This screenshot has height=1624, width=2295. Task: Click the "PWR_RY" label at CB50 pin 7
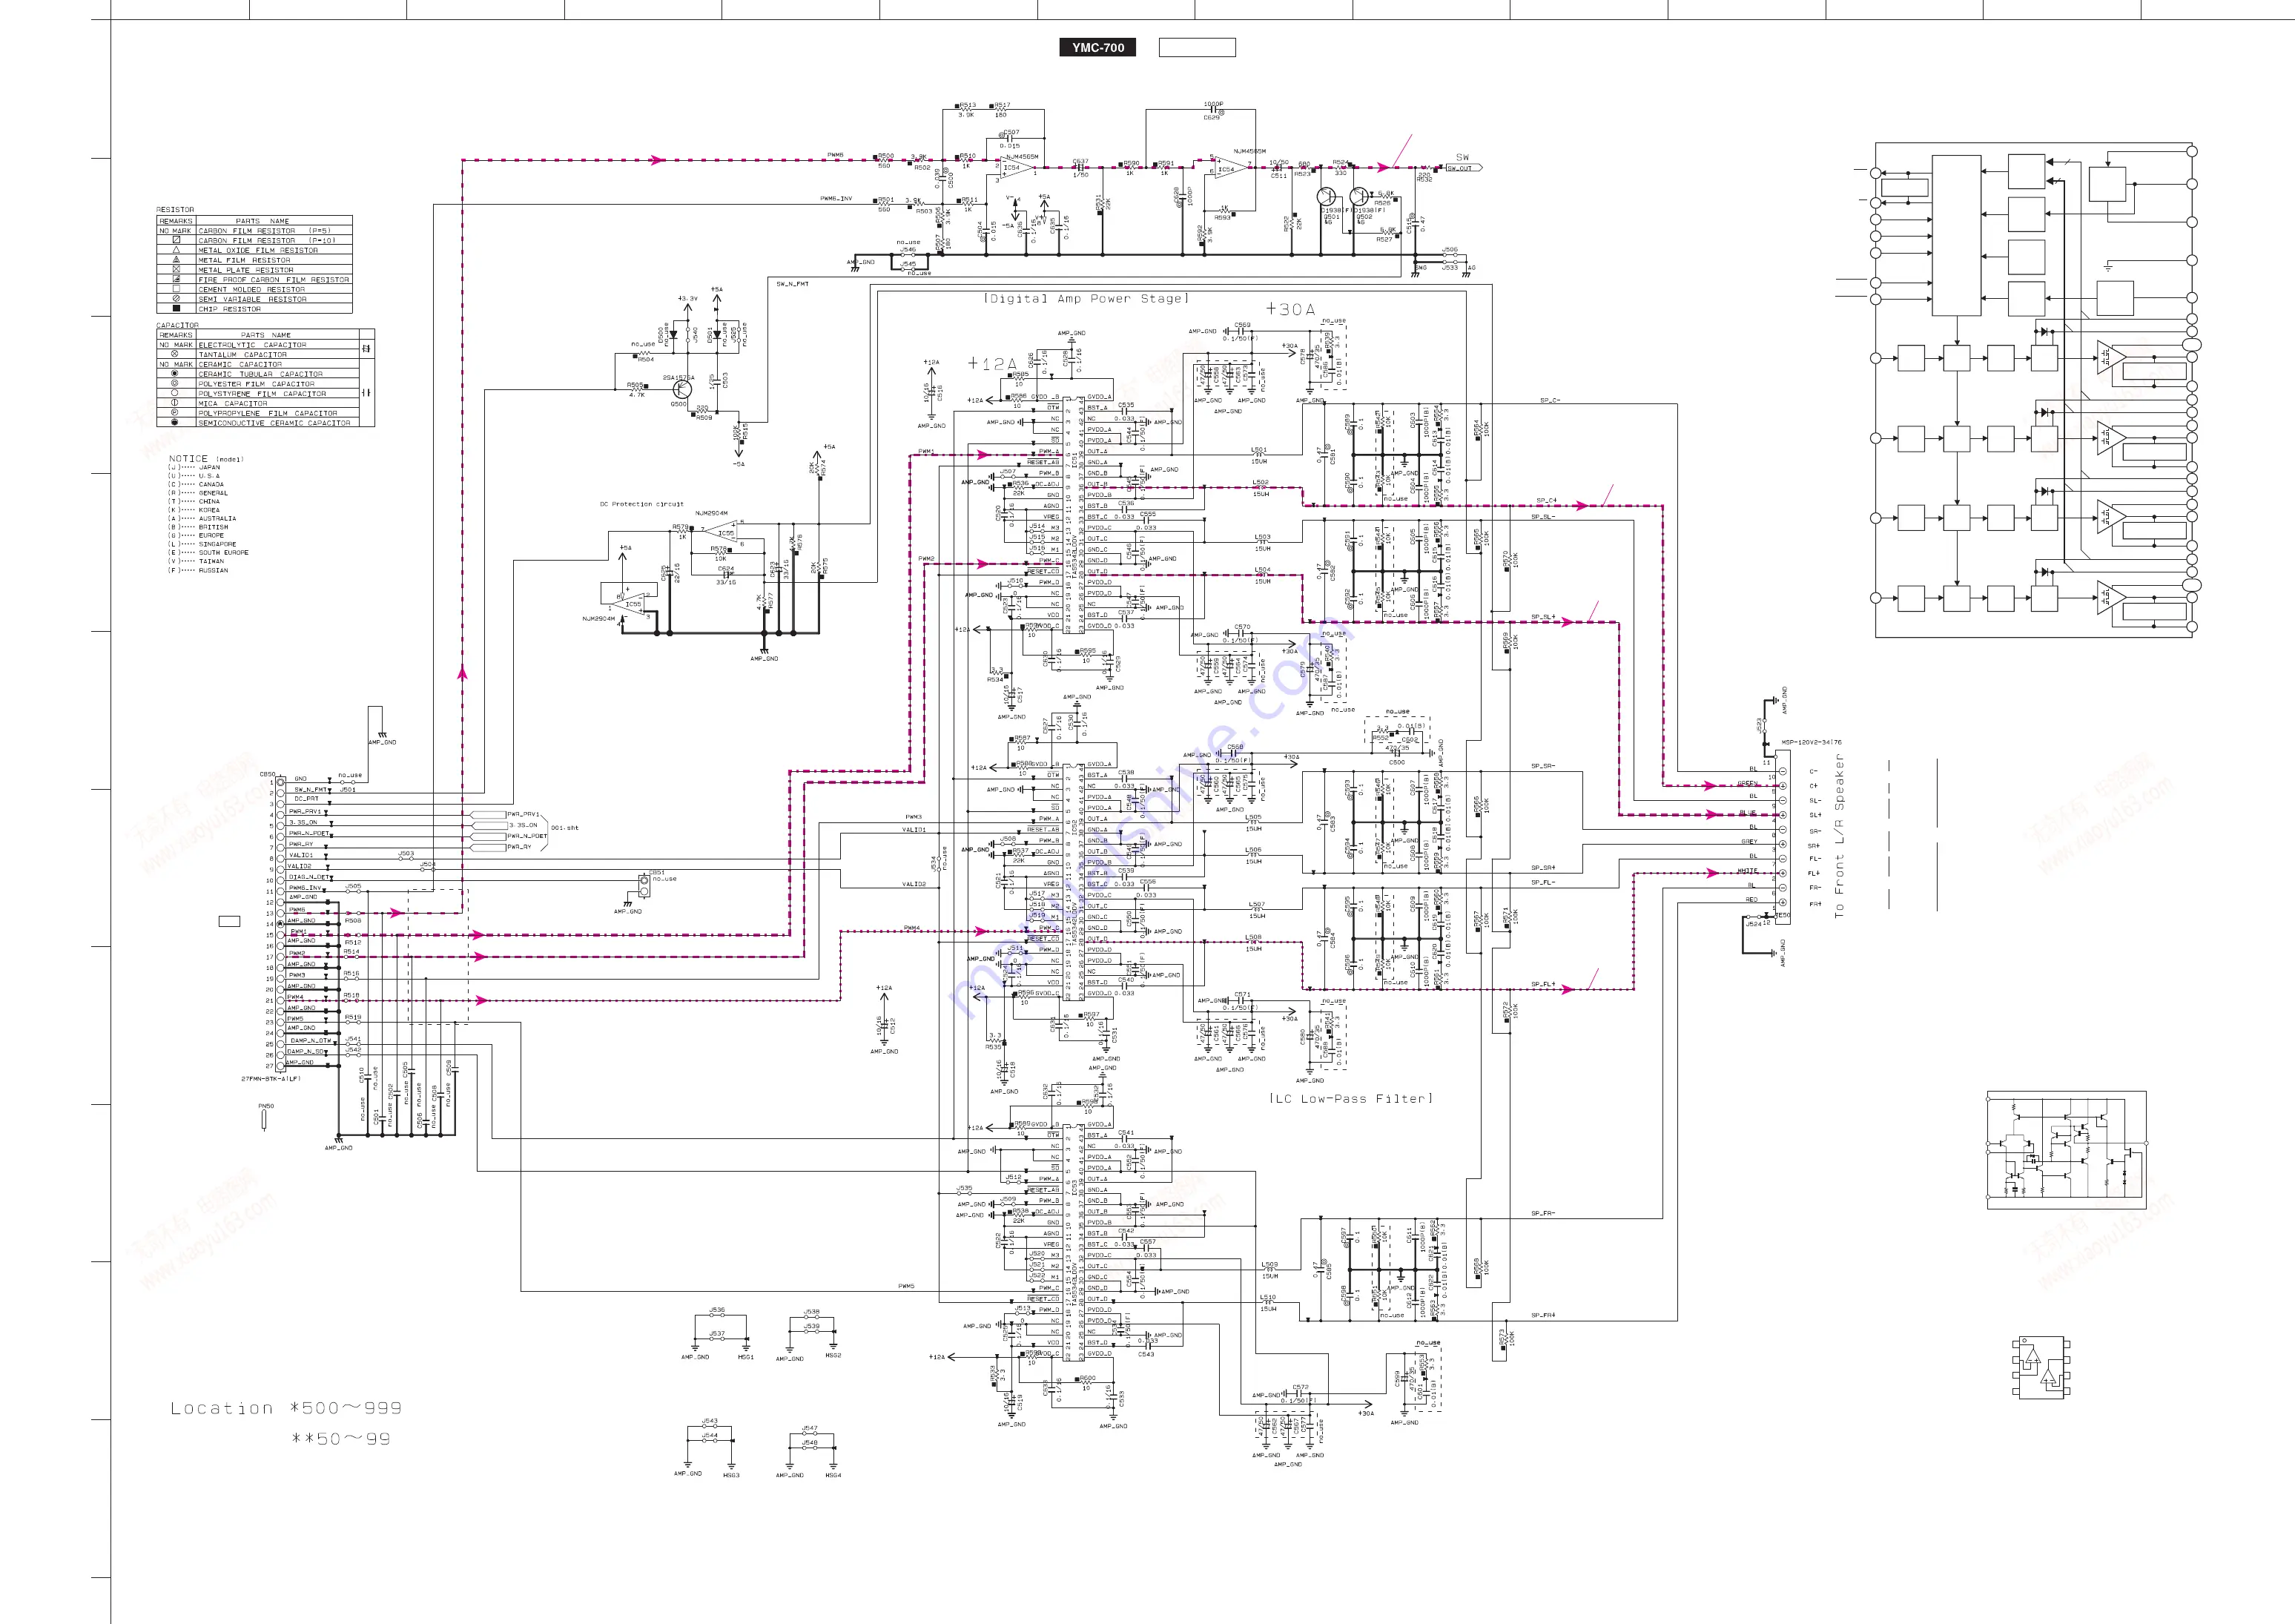click(x=301, y=844)
